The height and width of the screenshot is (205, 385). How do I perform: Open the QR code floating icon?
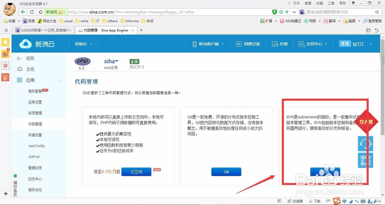click(x=365, y=160)
